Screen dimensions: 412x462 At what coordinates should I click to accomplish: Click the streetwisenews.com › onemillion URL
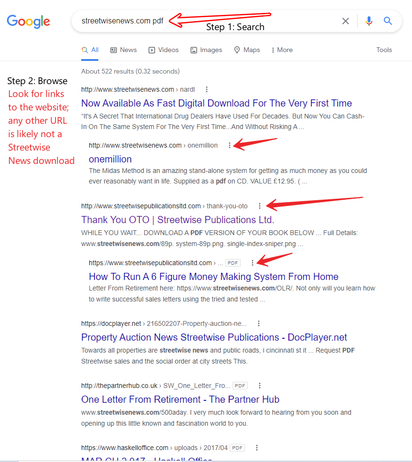(x=153, y=145)
